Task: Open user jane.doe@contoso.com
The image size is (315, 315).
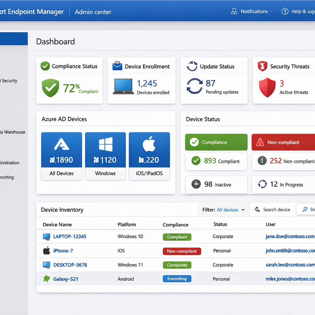Action: (290, 237)
